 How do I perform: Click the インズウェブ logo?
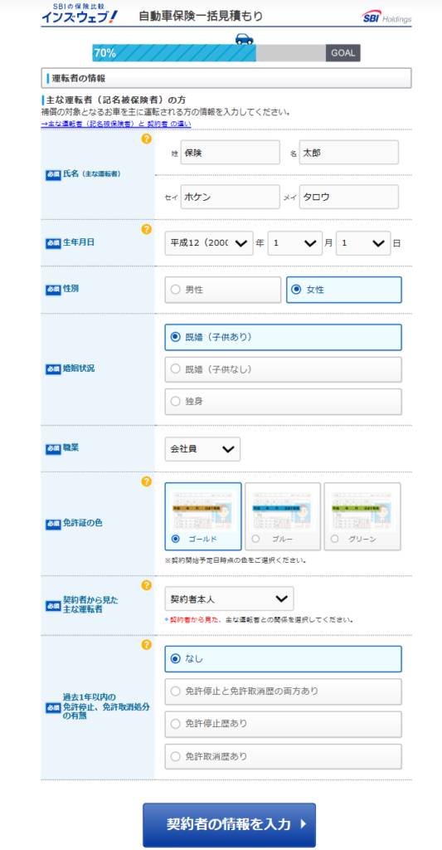(79, 14)
